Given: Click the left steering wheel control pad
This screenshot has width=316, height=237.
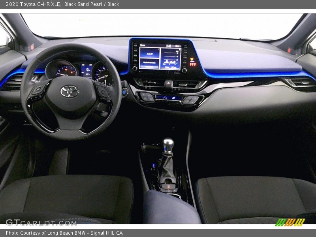Looking at the screenshot, I should point(38,90).
